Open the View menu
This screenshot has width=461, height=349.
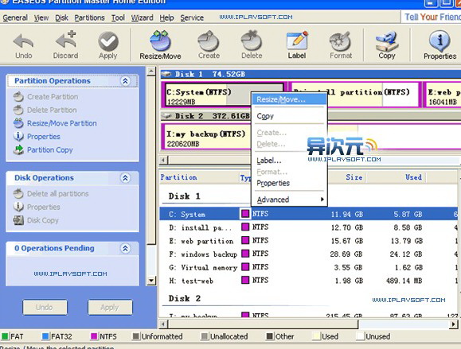point(41,18)
